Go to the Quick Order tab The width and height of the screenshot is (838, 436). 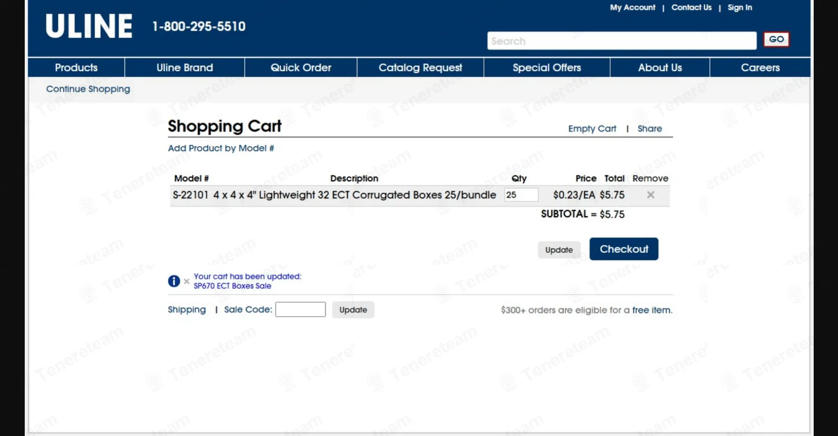click(301, 68)
